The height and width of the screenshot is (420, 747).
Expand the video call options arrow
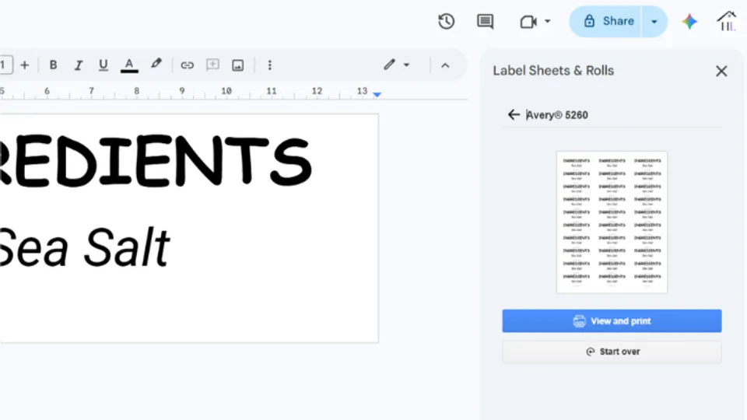click(547, 22)
